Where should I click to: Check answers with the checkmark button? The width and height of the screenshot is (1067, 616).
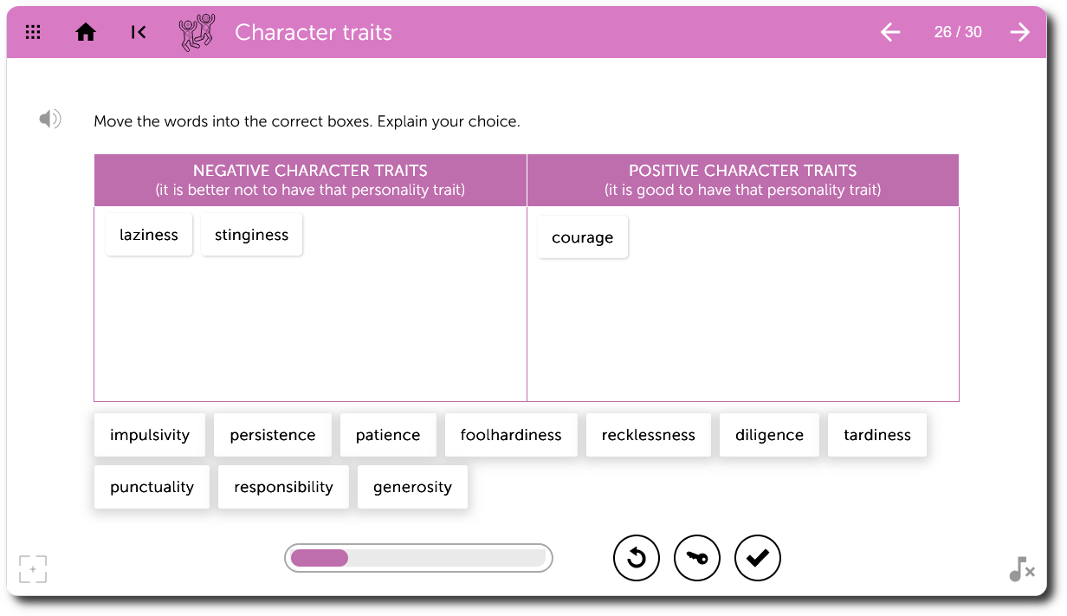coord(758,558)
